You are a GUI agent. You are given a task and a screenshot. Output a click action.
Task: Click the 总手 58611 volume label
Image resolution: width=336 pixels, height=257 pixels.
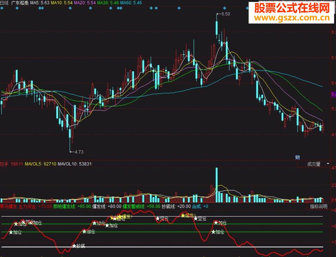(12, 164)
